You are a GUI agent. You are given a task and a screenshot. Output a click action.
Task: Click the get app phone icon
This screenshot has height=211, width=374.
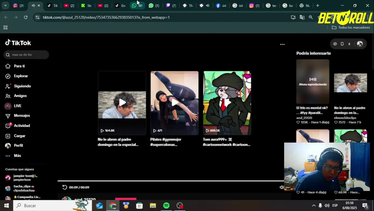point(342,44)
